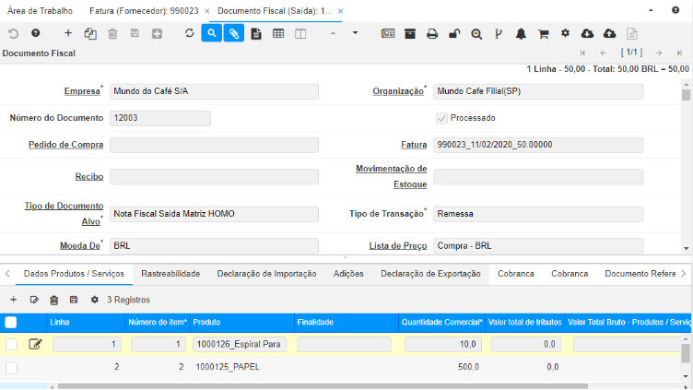
Task: Click the right chevron to show more tabs
Action: tap(683, 274)
